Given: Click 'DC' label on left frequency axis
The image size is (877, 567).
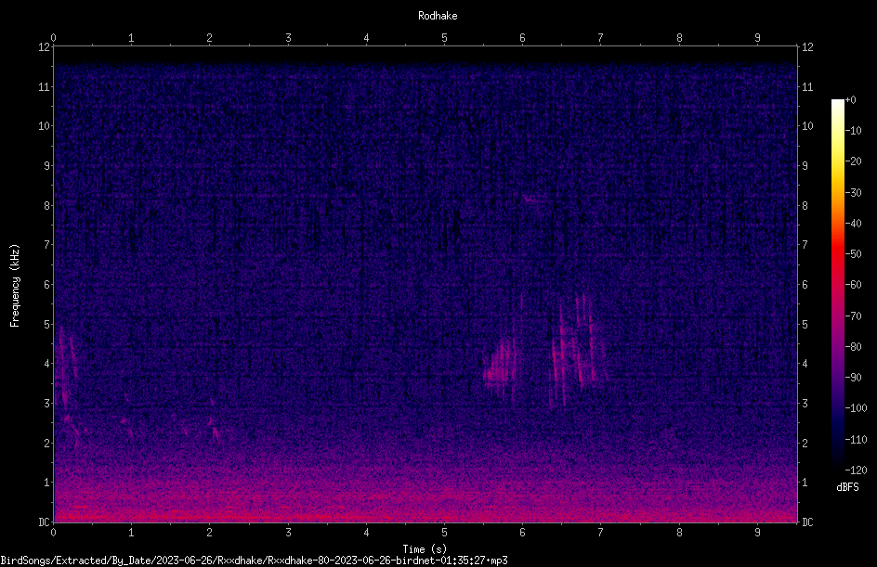Looking at the screenshot, I should [x=45, y=522].
